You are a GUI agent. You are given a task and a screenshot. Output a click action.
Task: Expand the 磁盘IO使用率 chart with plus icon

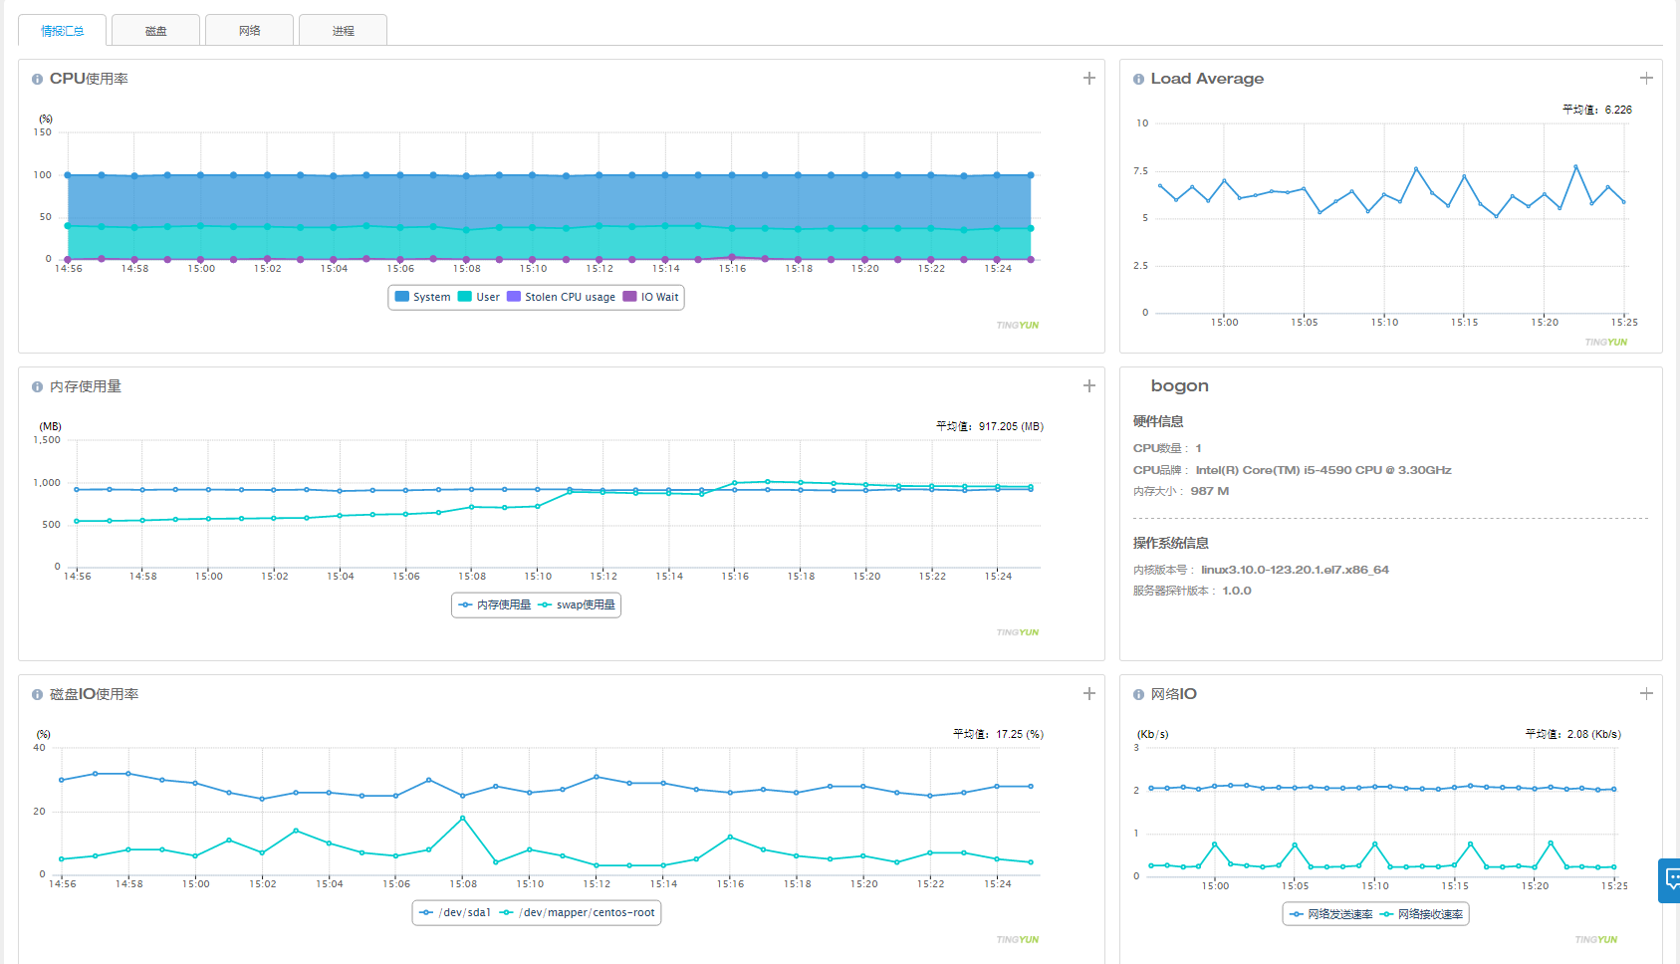[x=1089, y=693]
